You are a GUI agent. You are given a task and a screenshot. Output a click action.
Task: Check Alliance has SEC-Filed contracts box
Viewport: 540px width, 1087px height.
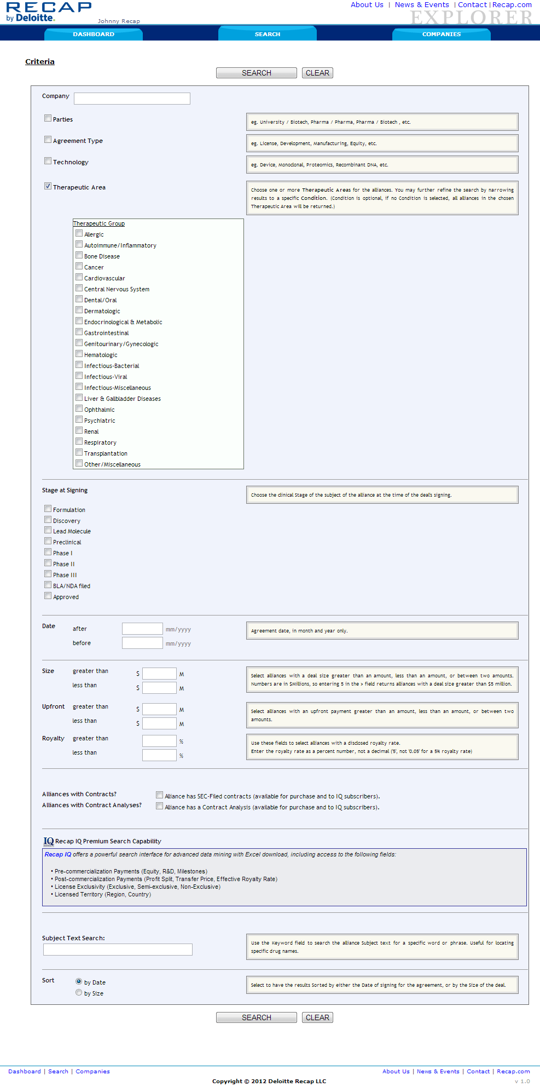tap(160, 795)
